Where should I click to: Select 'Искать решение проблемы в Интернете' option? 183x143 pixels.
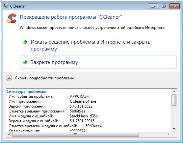[x=91, y=45]
